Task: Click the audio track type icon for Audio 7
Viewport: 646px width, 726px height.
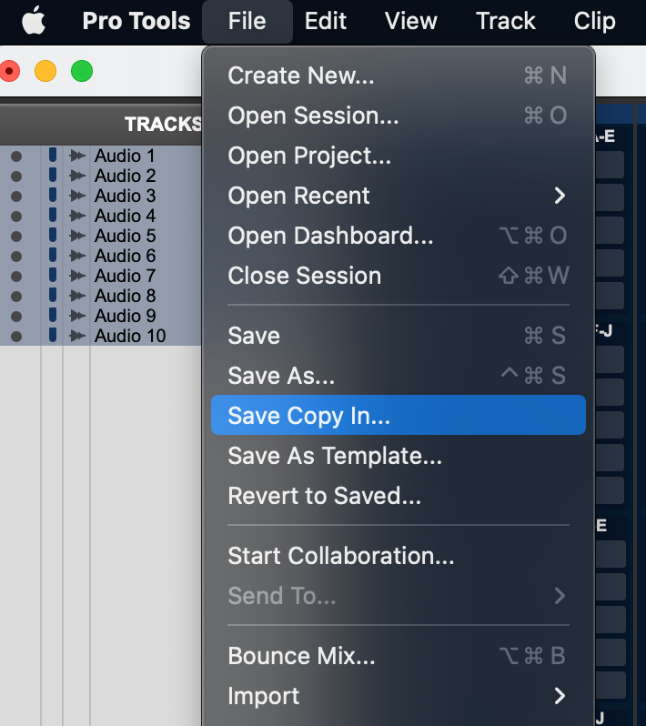Action: tap(77, 276)
